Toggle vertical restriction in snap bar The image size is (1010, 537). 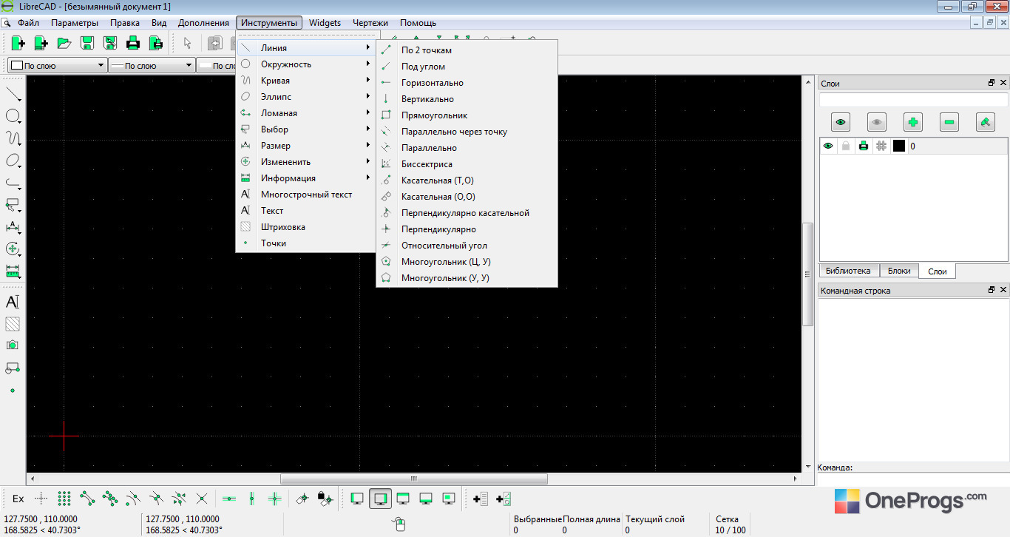click(252, 499)
